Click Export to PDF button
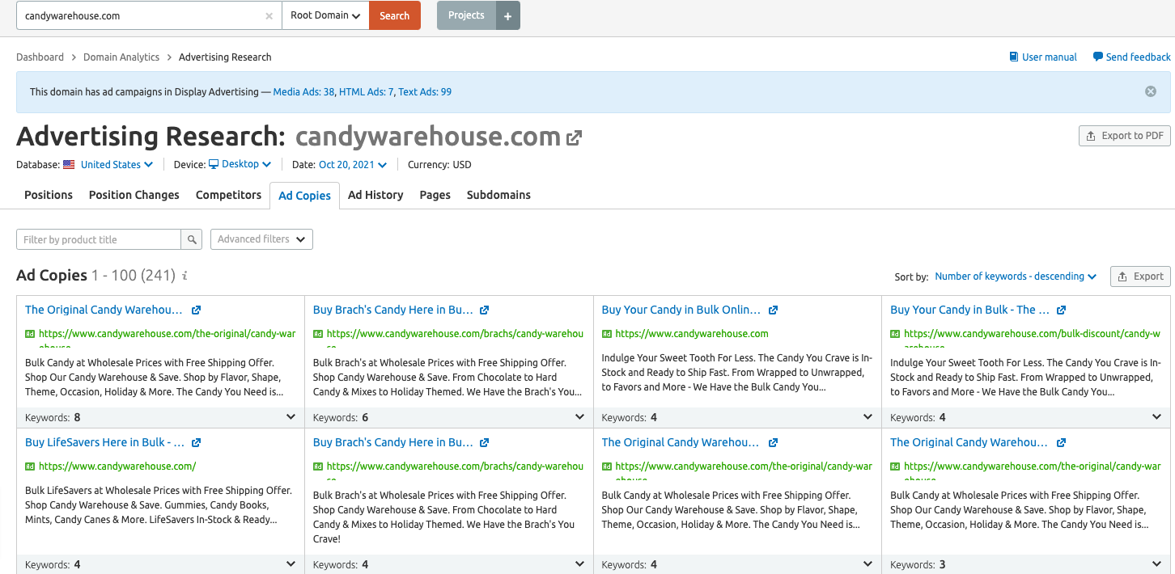Image resolution: width=1175 pixels, height=574 pixels. (1124, 136)
